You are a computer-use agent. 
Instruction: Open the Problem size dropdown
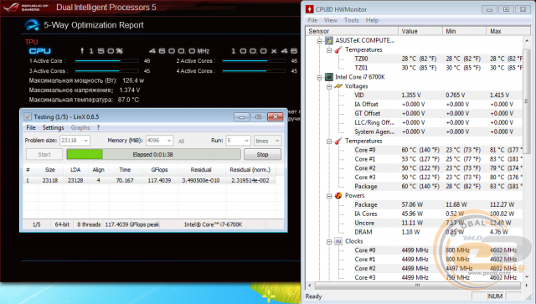(85, 141)
